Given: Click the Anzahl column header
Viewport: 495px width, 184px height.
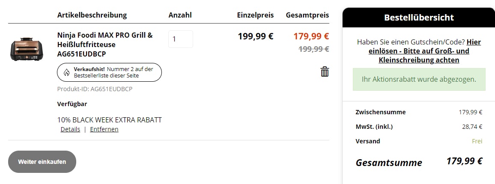Looking at the screenshot, I should (180, 15).
